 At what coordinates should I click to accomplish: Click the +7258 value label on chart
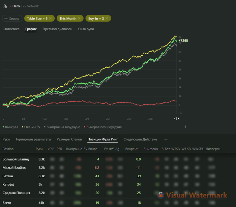(x=183, y=41)
